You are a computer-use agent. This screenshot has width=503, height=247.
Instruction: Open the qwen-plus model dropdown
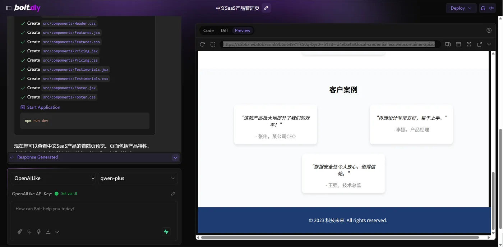point(138,178)
